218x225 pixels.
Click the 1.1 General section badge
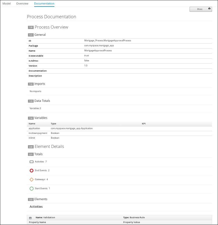31,35
